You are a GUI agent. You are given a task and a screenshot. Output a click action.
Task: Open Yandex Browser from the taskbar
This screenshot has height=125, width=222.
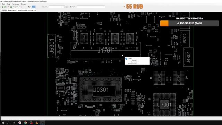(20, 123)
